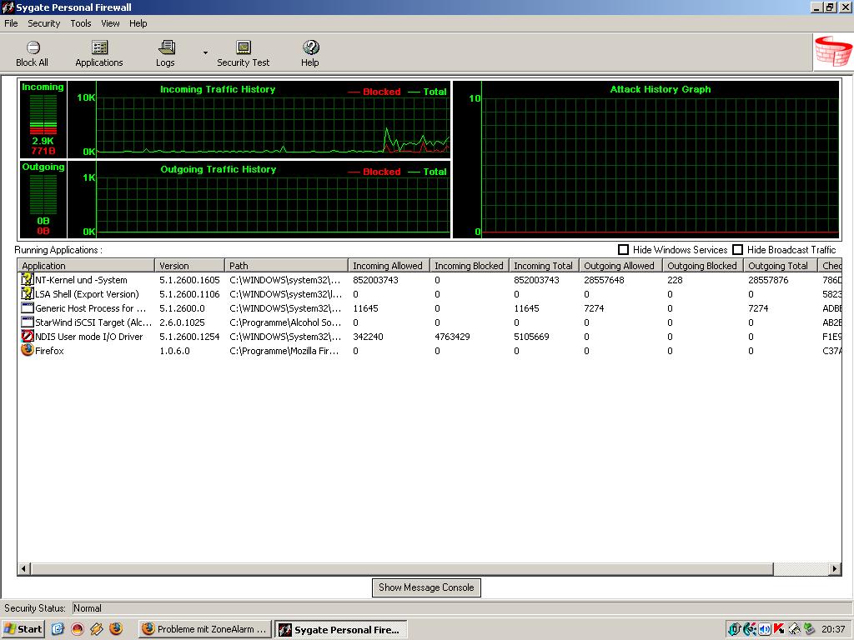
Task: Sort by the Application column header
Action: [x=86, y=266]
